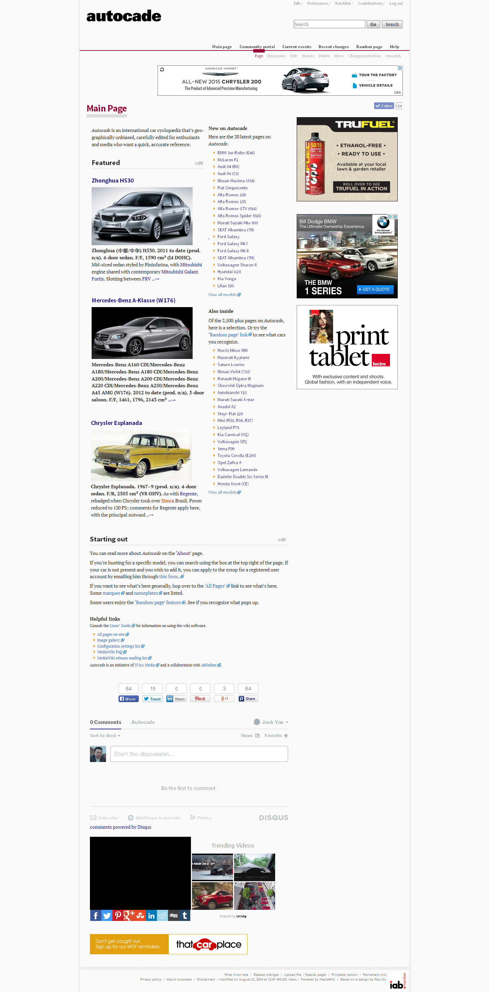Play the Peugeot 208 GT trending video

[213, 867]
